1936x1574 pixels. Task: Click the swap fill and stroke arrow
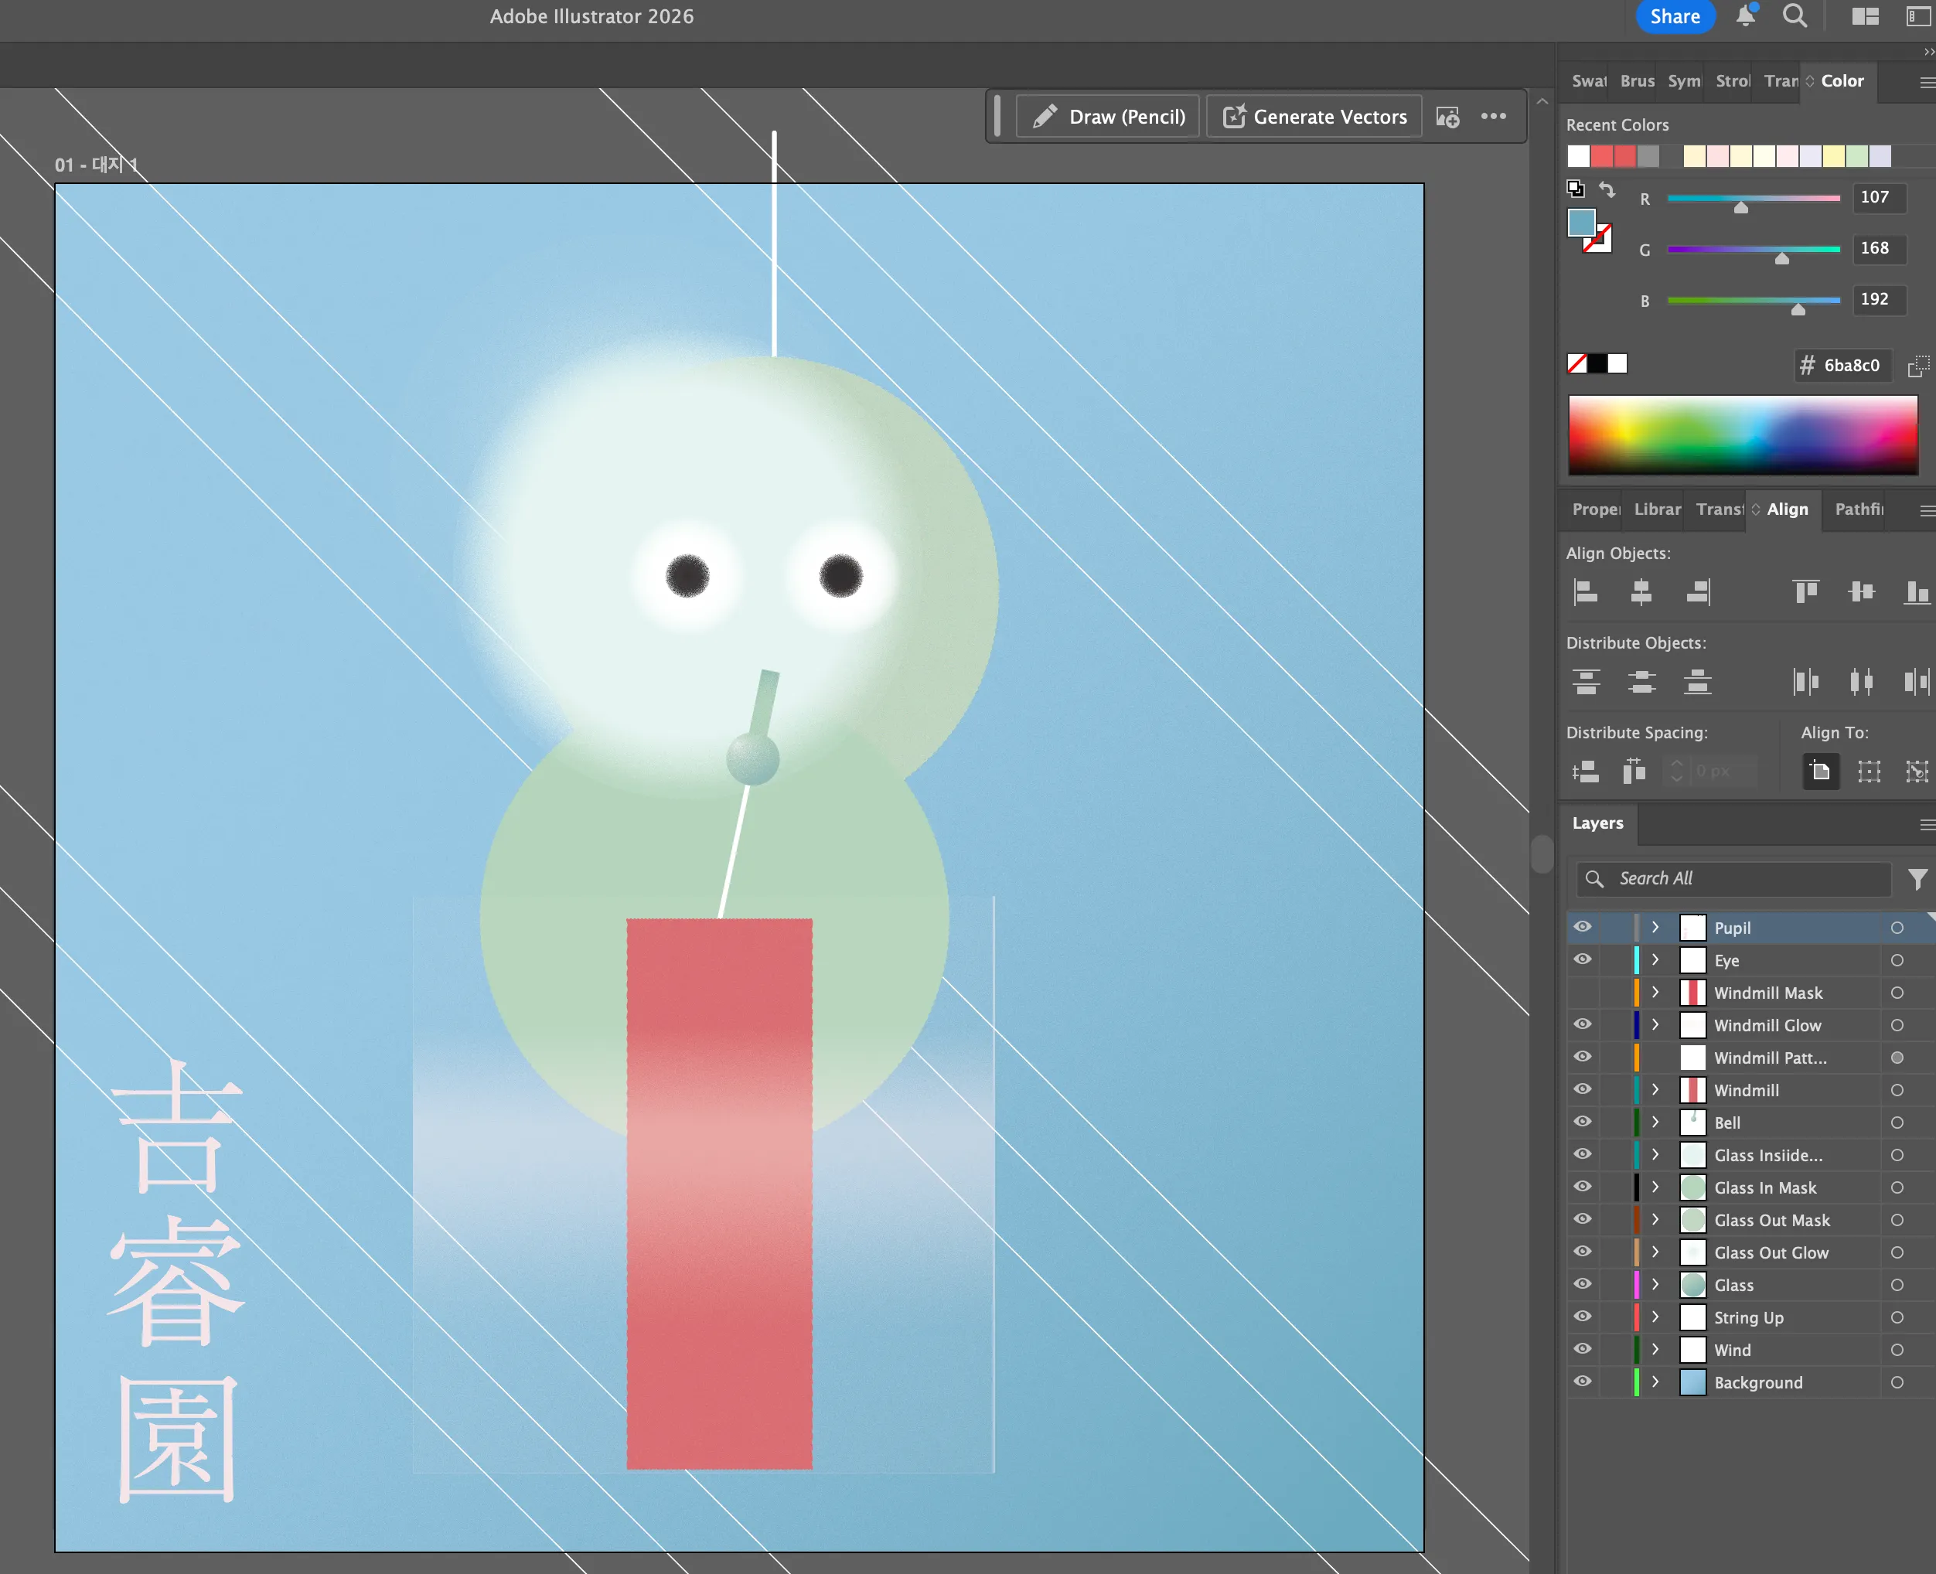click(1607, 189)
